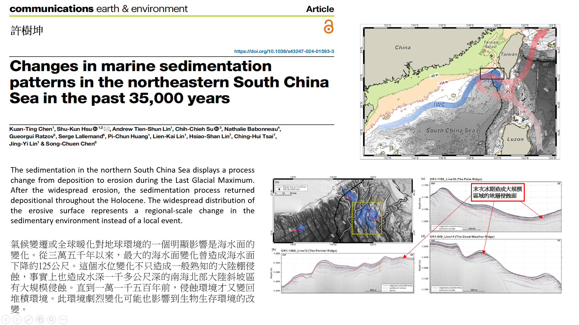Click the red-boxed Chinese annotation label
Image resolution: width=579 pixels, height=325 pixels.
point(497,192)
